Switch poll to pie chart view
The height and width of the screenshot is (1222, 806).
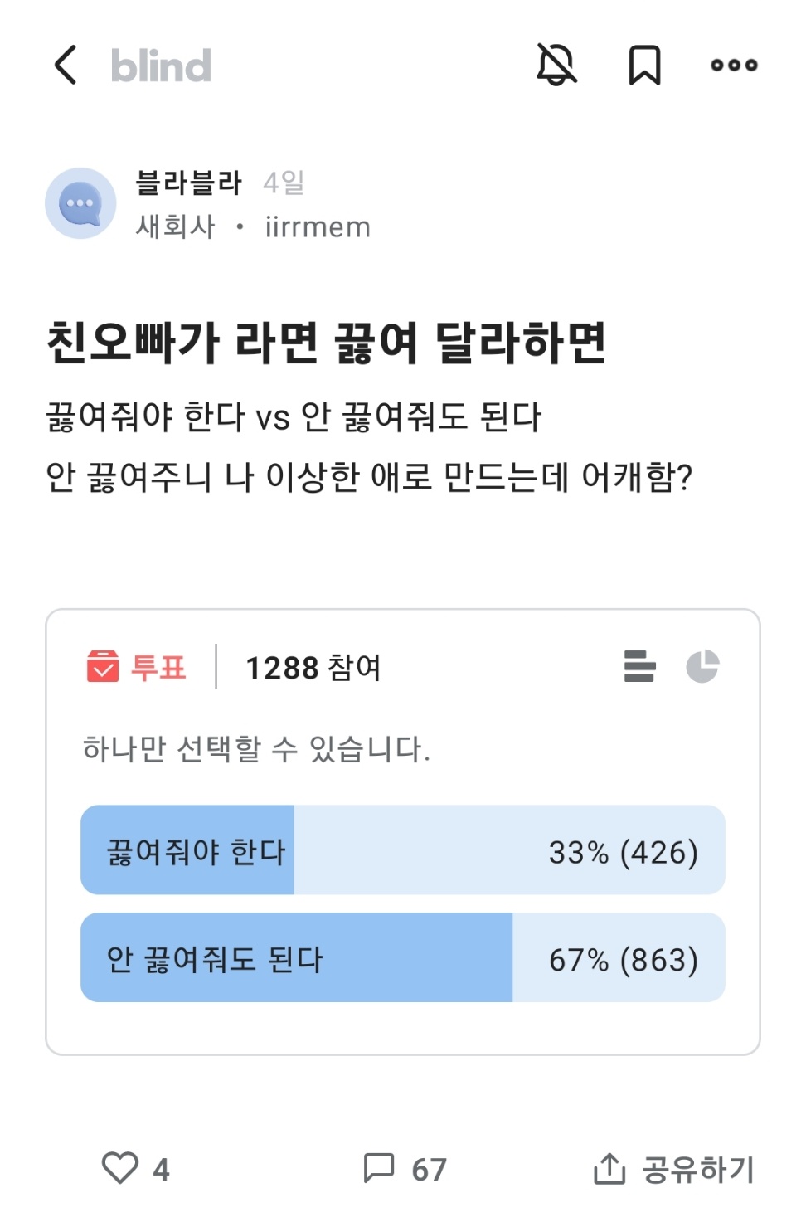click(x=702, y=666)
